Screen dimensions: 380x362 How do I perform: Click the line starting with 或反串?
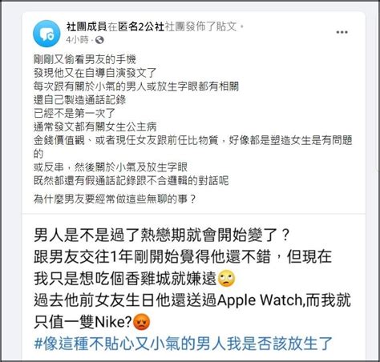(x=111, y=167)
